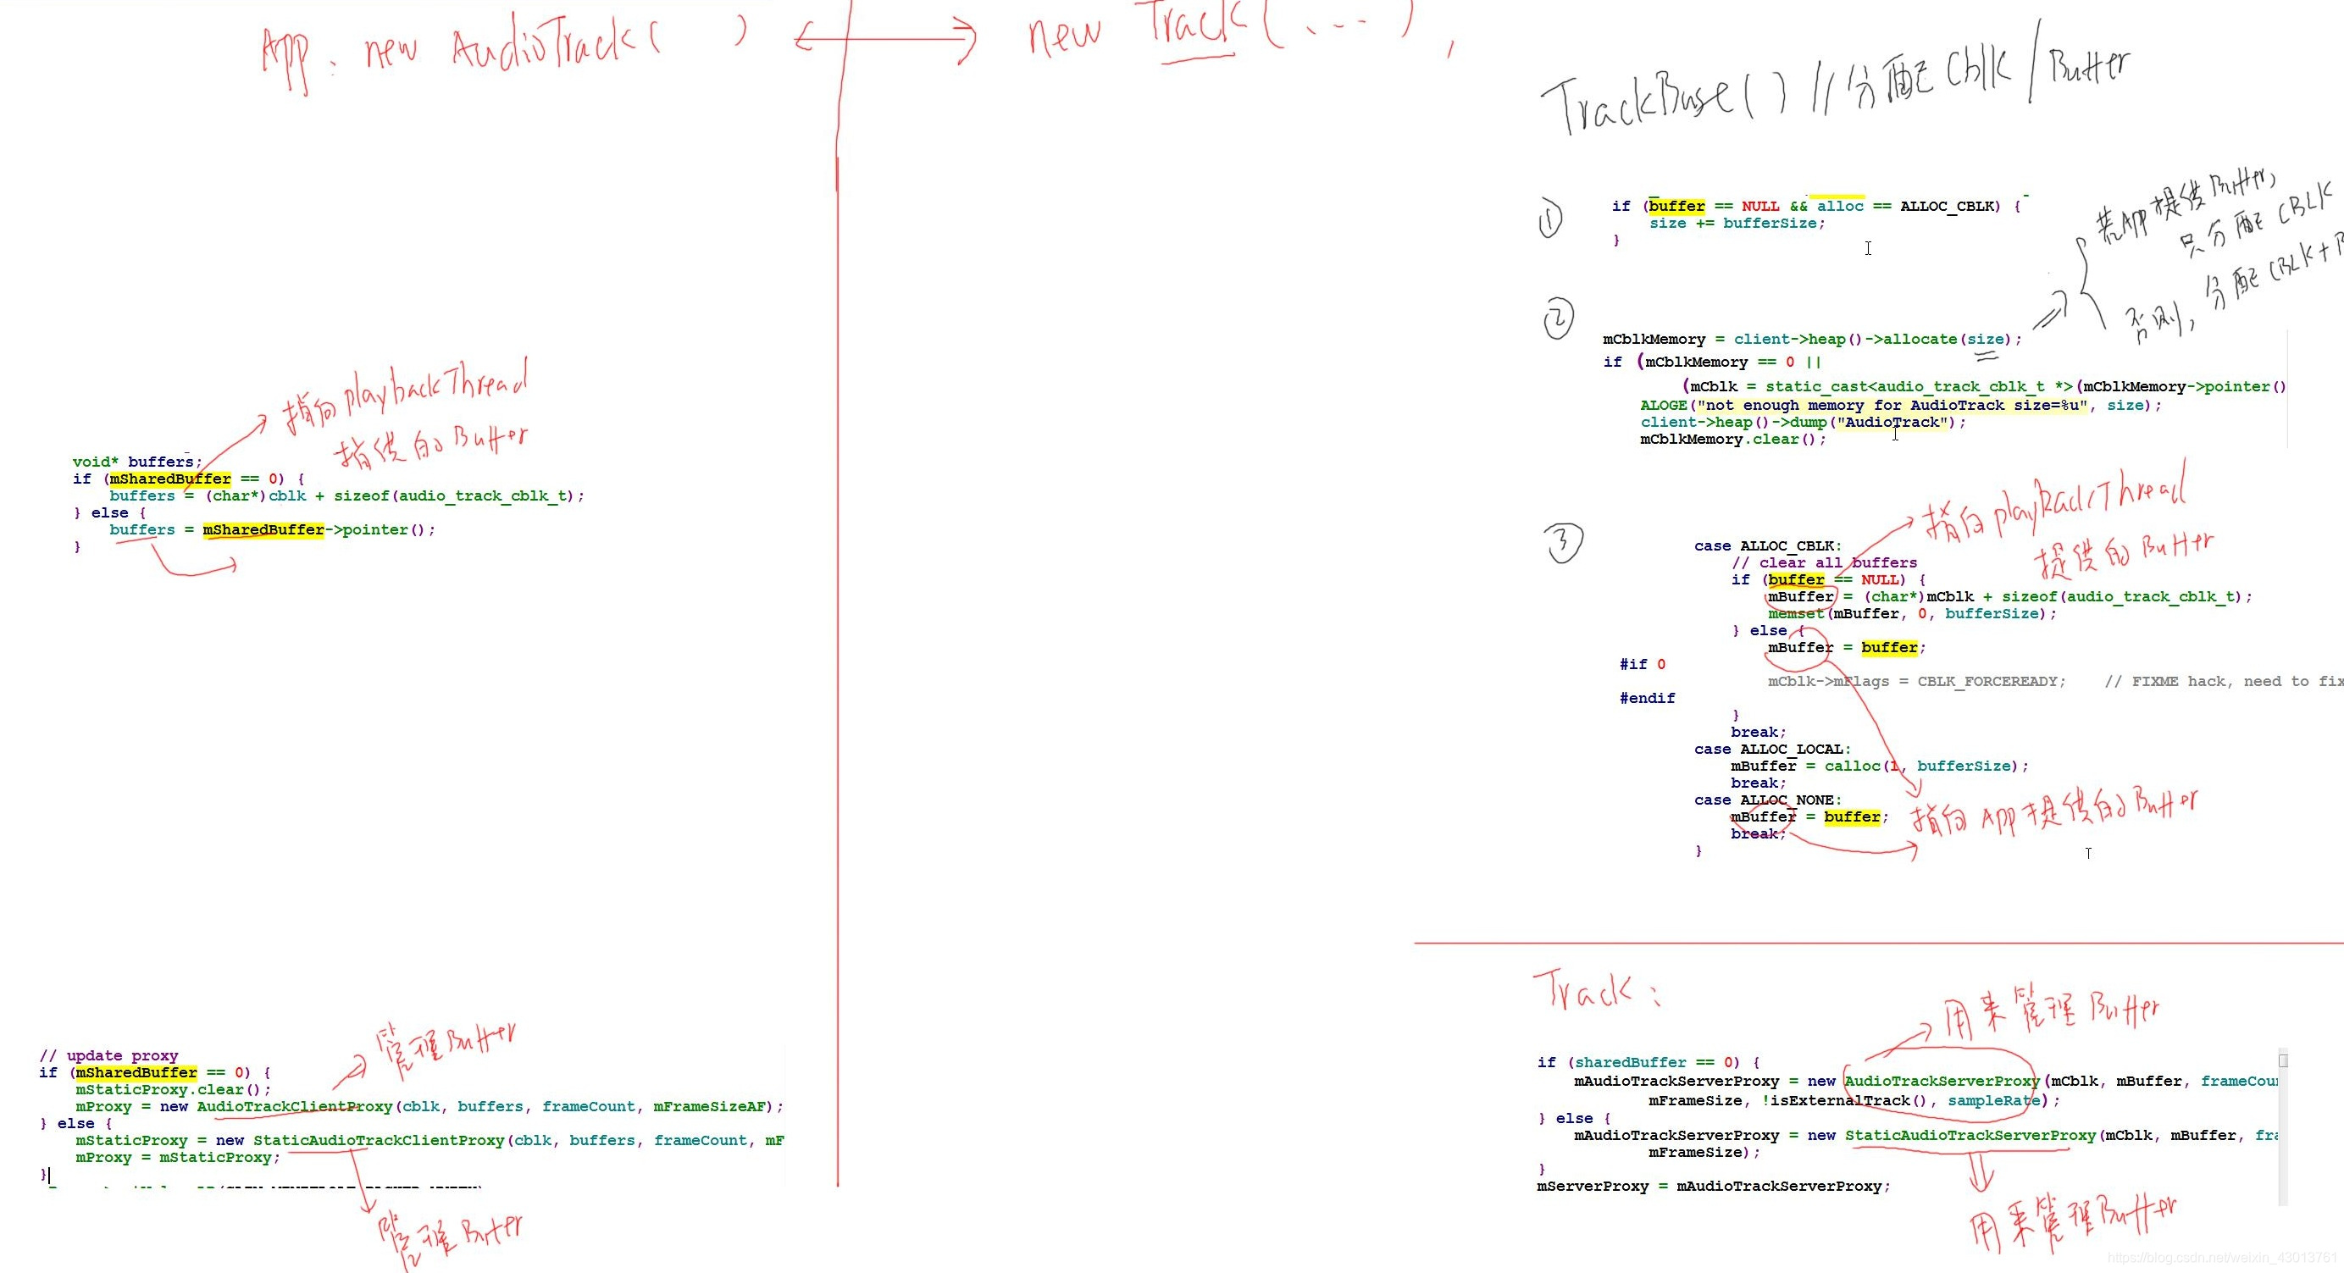The height and width of the screenshot is (1273, 2344).
Task: Click 'client->heap()->dump("AudioTrack");' line
Action: pyautogui.click(x=1803, y=422)
